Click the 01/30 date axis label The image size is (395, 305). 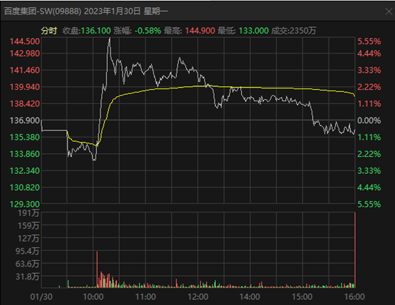41,296
